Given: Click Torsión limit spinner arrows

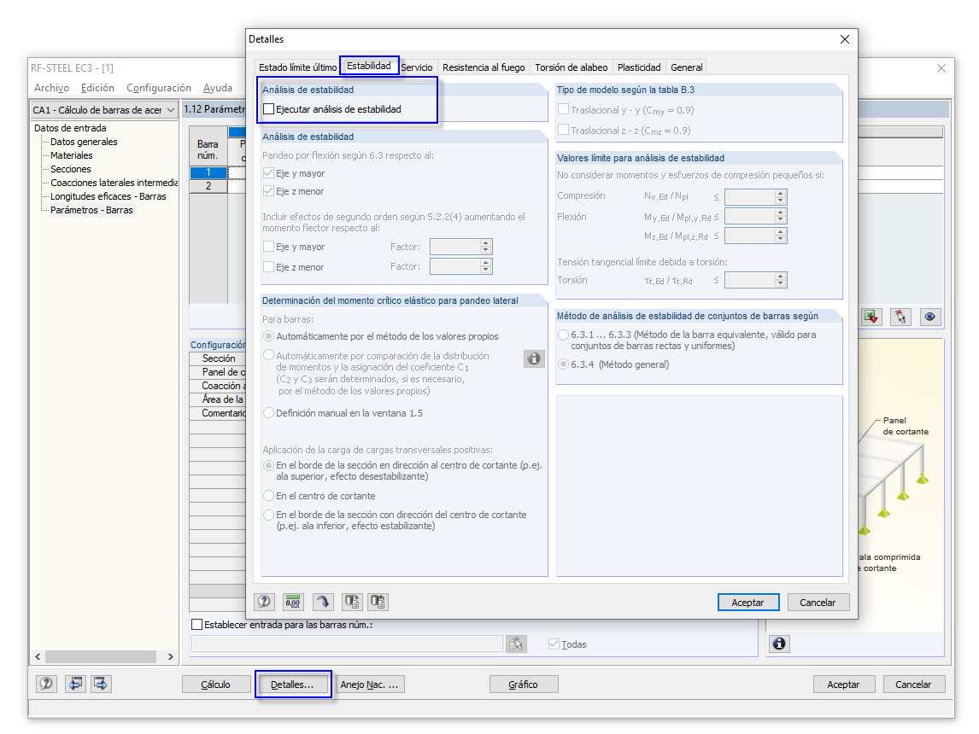Looking at the screenshot, I should coord(781,280).
